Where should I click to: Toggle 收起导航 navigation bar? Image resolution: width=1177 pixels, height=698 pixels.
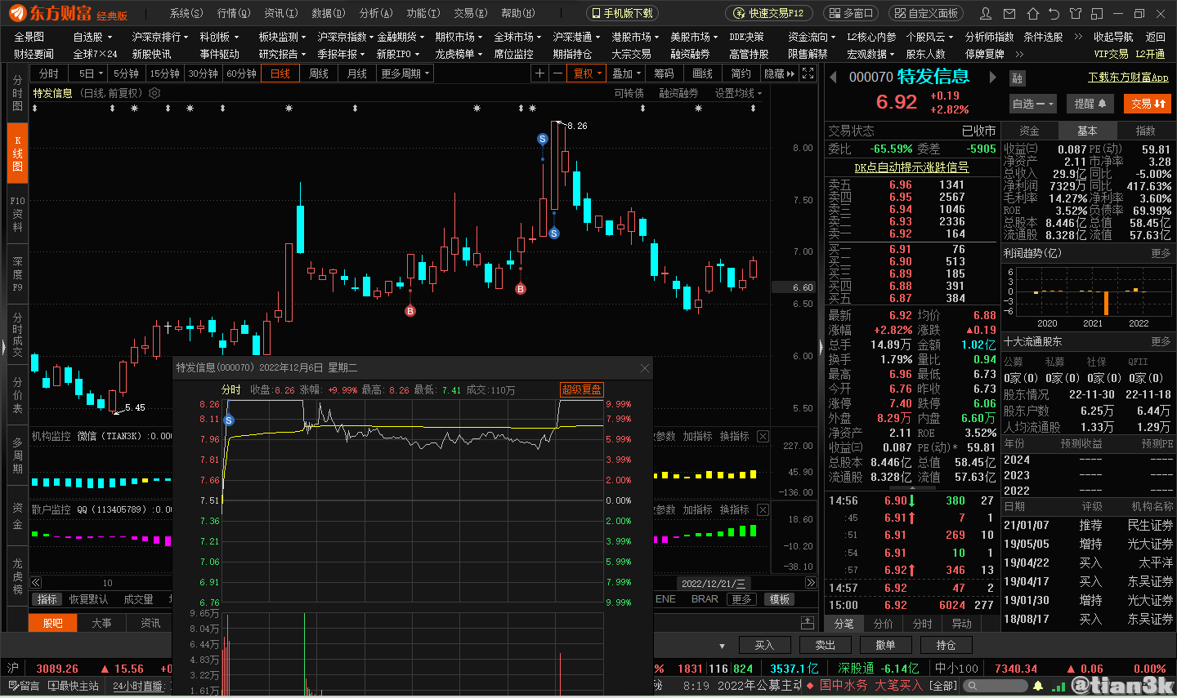point(1114,37)
